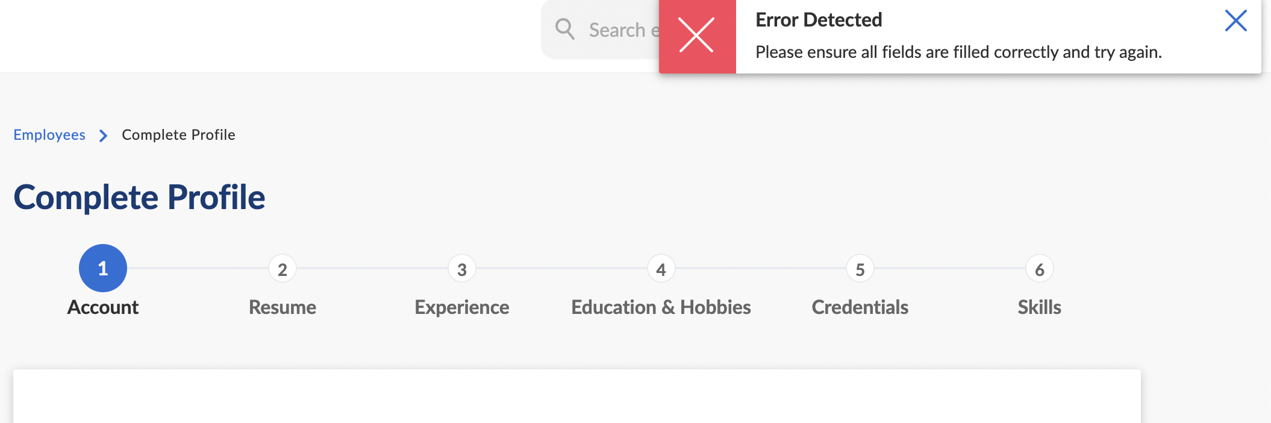The height and width of the screenshot is (423, 1271).
Task: Go to the step 2 circle
Action: [283, 269]
